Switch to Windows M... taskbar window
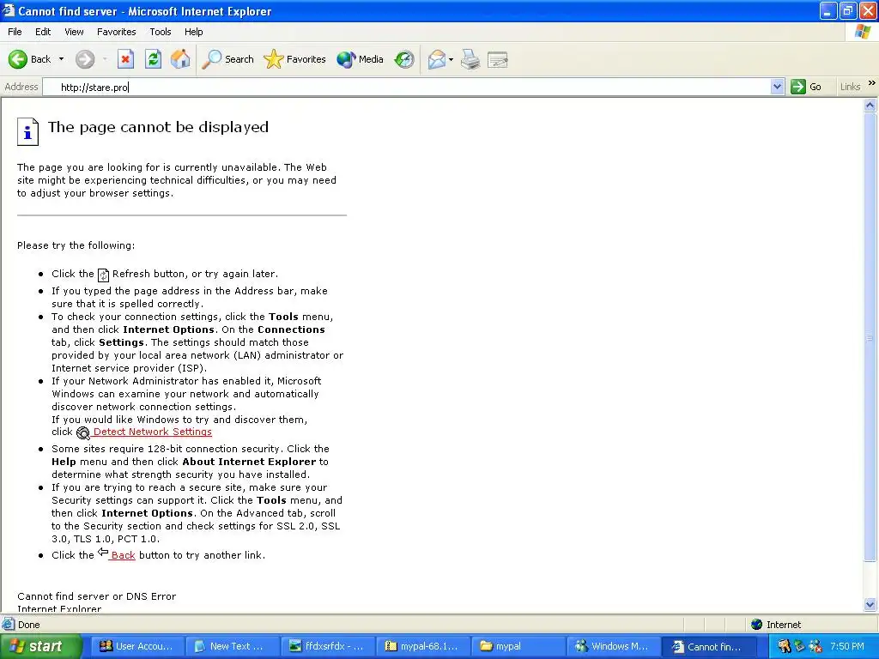Image resolution: width=879 pixels, height=659 pixels. click(x=613, y=646)
